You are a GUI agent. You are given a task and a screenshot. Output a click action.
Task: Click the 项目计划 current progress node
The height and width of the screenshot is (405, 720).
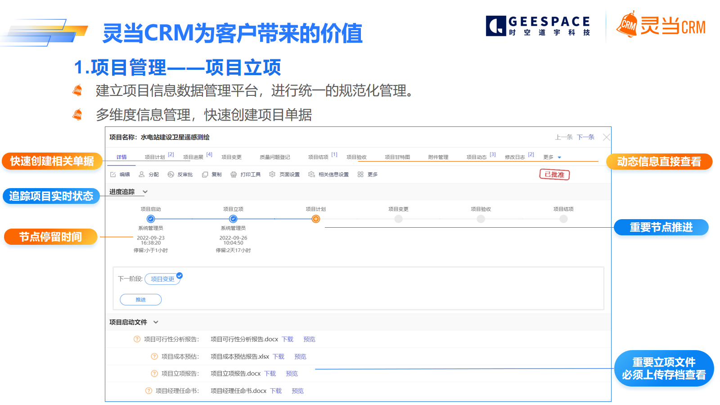click(316, 219)
